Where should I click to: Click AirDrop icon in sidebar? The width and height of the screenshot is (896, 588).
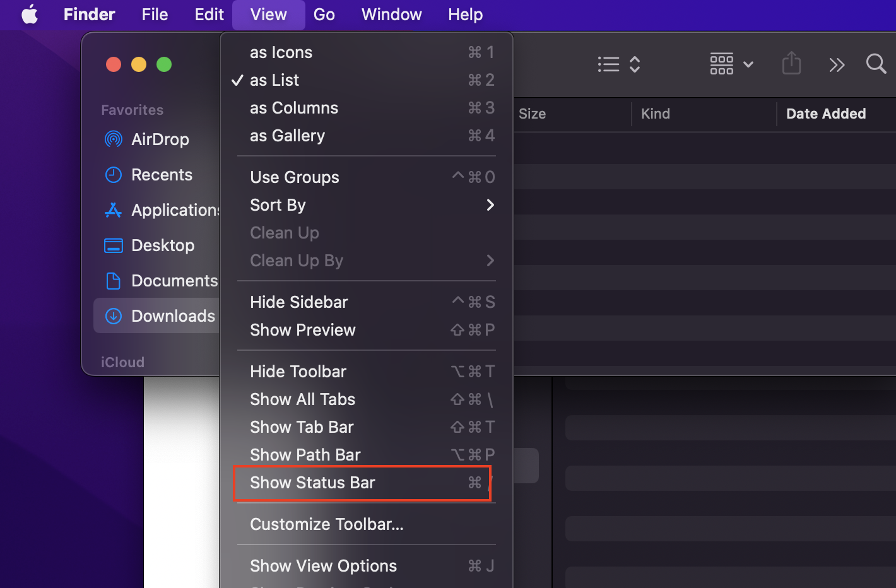(x=114, y=139)
